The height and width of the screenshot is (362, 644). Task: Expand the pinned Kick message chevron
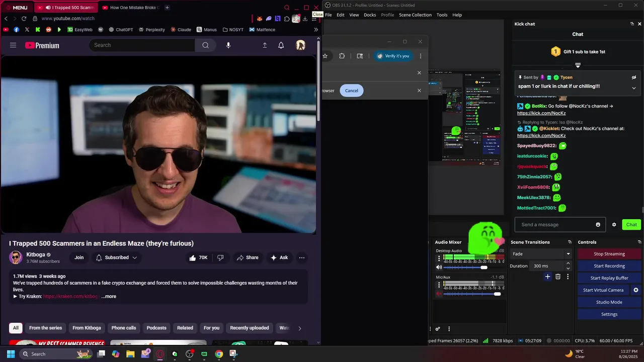(634, 88)
